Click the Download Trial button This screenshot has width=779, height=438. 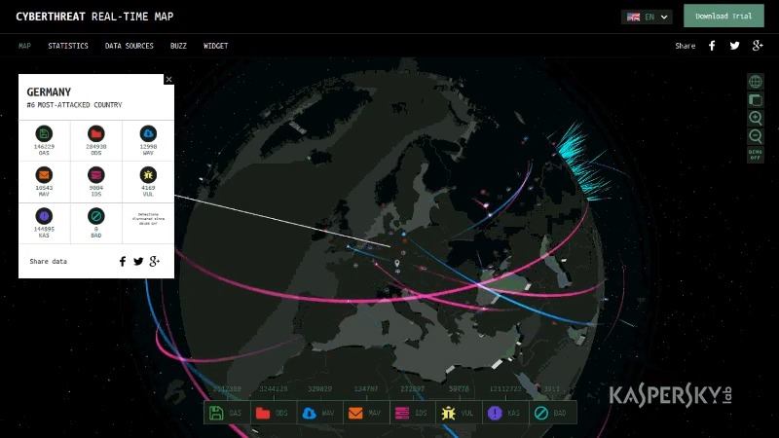pyautogui.click(x=723, y=16)
